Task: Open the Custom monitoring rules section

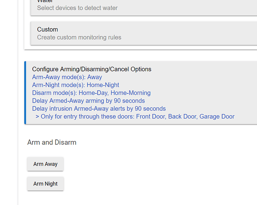Action: (x=144, y=33)
